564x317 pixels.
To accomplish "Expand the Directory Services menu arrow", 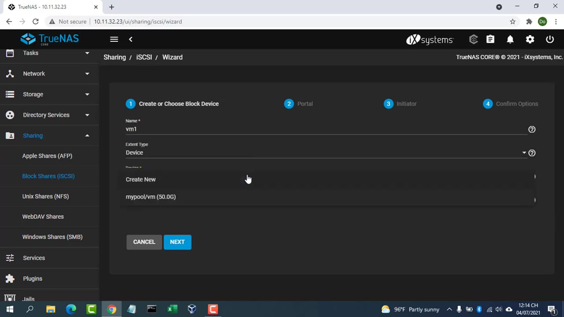I will coord(87,115).
